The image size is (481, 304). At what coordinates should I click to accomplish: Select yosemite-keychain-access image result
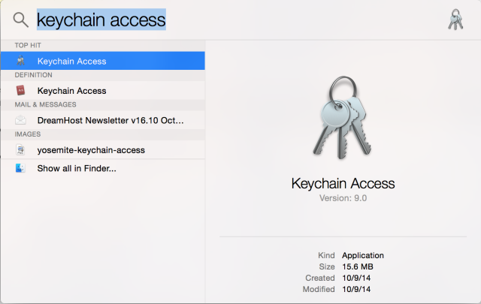point(103,150)
